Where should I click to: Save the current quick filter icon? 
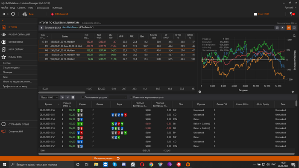(277, 28)
